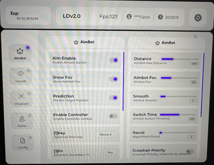
Task: Open the Visuals eye icon
Action: pos(20,73)
